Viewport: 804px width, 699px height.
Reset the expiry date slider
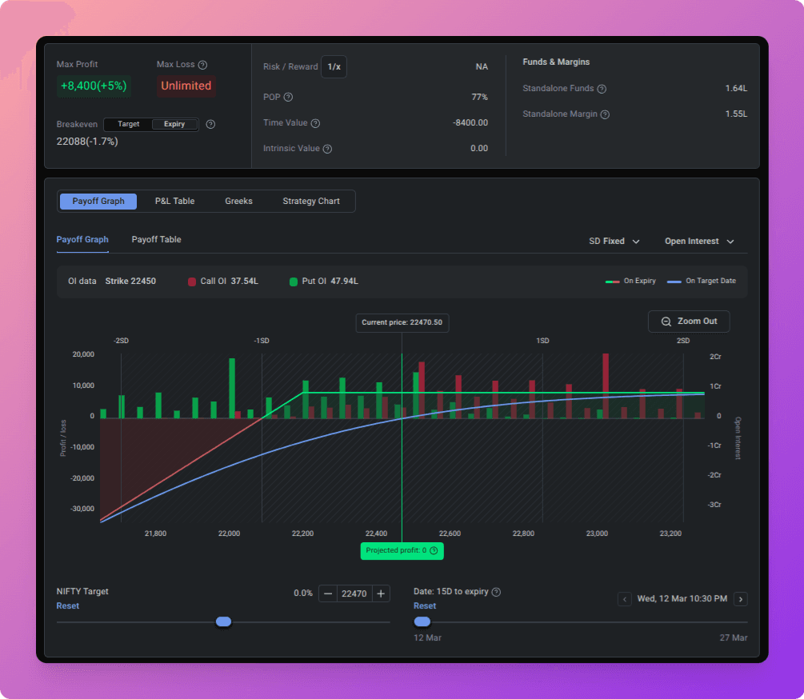[x=425, y=605]
